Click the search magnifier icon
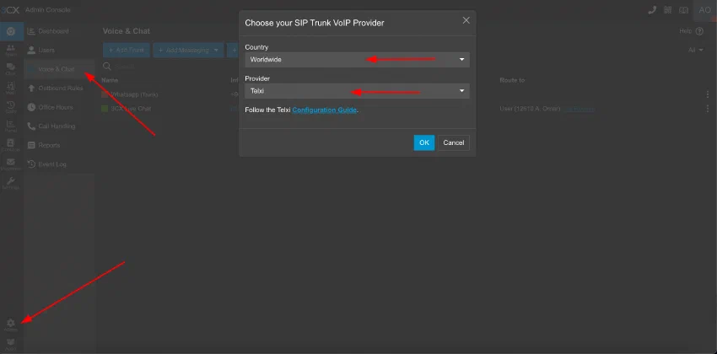This screenshot has width=717, height=354. pos(107,67)
